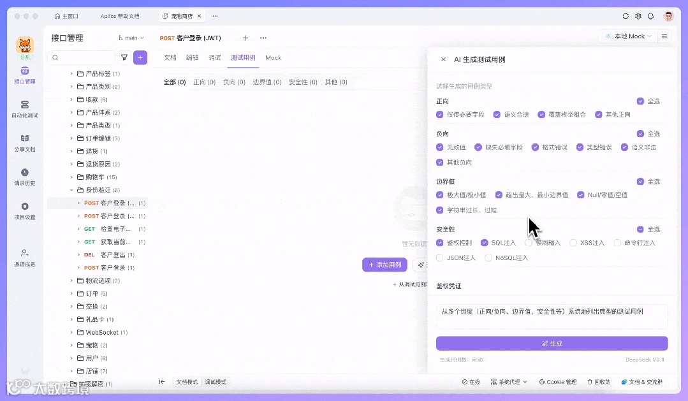Uncheck 语义合法 checkbox
688x401 pixels.
click(497, 115)
